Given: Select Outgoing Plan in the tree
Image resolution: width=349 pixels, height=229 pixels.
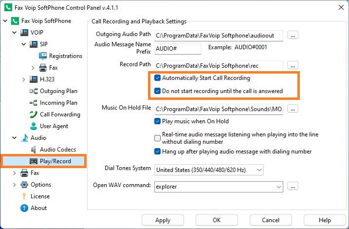Looking at the screenshot, I should pos(58,91).
